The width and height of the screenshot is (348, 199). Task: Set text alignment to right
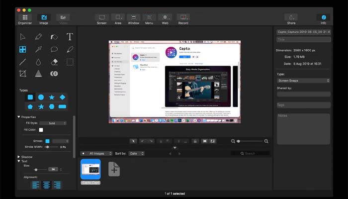coord(57,185)
